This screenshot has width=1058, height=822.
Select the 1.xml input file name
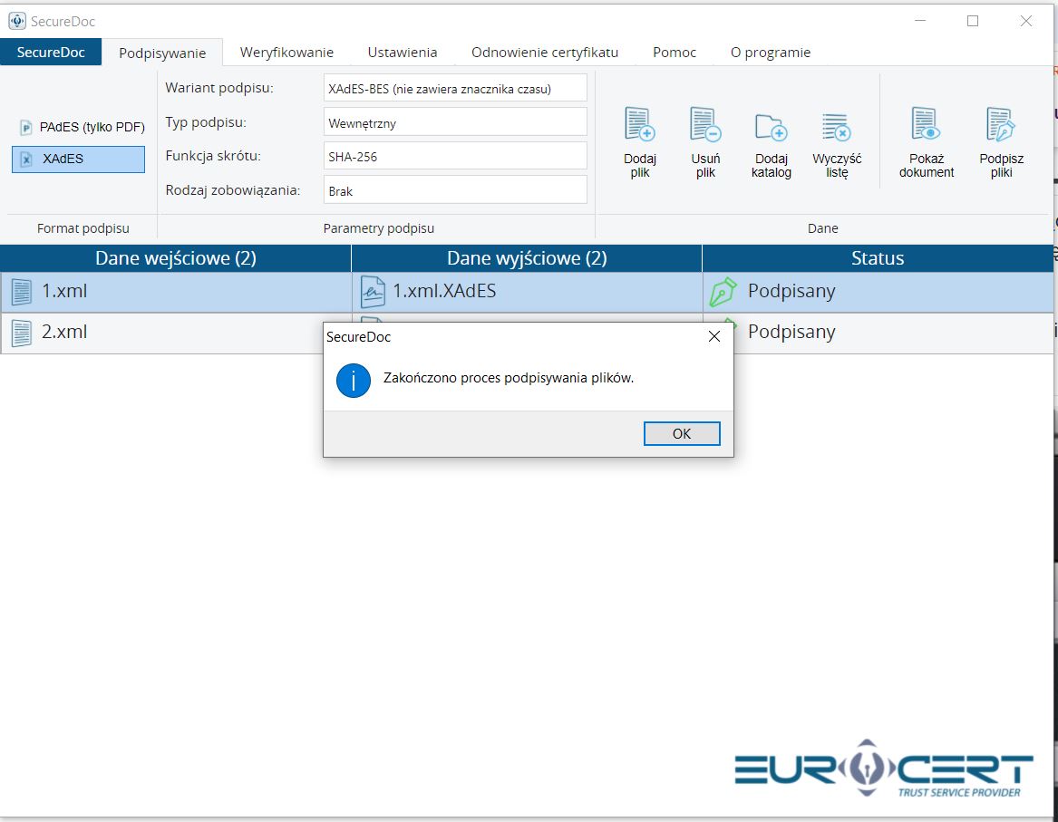point(64,291)
